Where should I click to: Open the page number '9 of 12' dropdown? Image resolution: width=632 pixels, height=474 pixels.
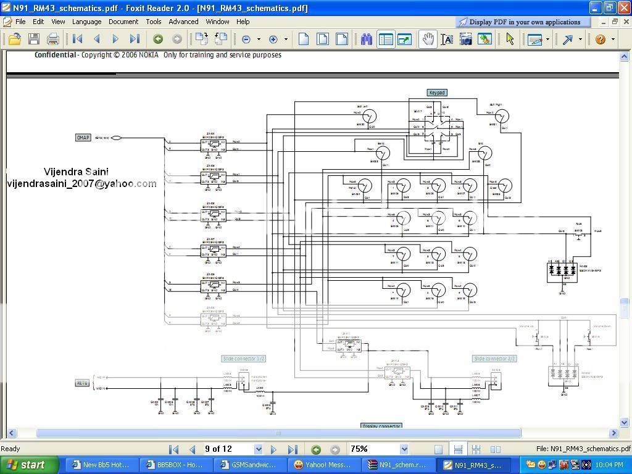coord(259,449)
